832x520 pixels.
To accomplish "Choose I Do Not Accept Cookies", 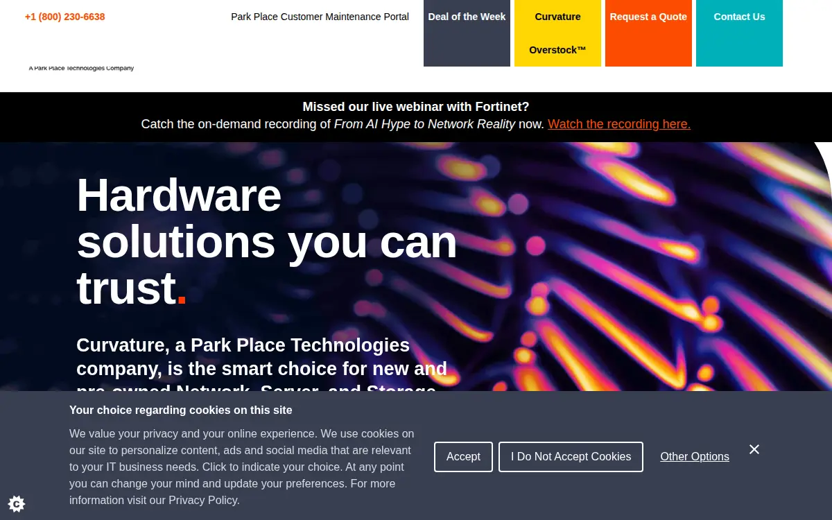I will point(571,457).
